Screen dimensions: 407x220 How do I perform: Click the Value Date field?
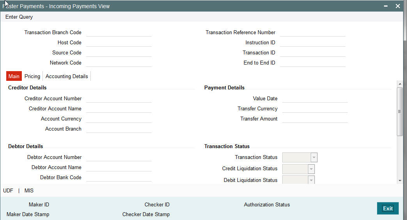[x=315, y=99]
